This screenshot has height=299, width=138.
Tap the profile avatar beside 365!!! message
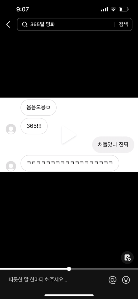11,129
